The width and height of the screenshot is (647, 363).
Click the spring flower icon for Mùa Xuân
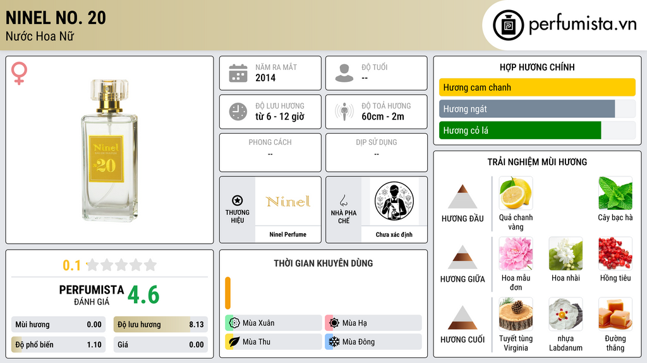click(x=234, y=323)
